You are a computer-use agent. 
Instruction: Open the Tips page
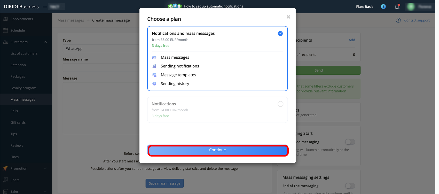pos(13,134)
